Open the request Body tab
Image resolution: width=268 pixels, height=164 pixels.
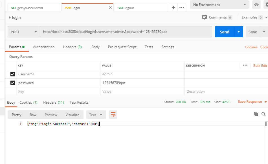pos(95,47)
